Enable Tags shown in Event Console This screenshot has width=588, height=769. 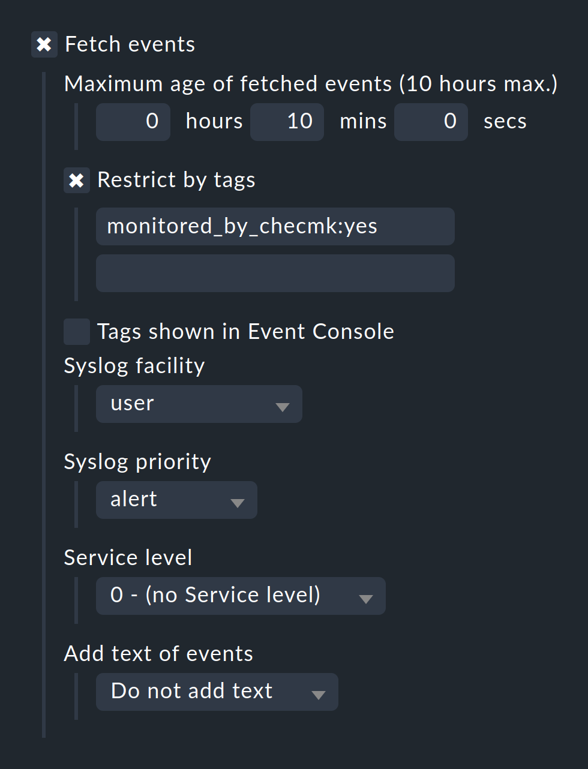[x=76, y=332]
